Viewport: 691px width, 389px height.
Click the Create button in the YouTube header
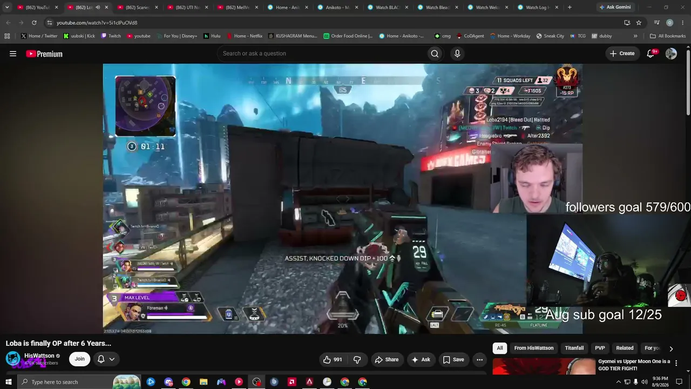[622, 53]
